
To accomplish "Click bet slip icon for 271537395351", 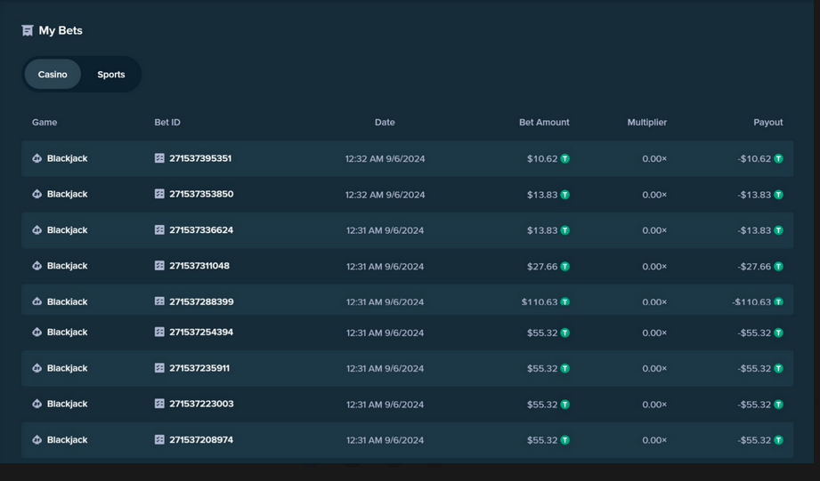I will pos(159,157).
